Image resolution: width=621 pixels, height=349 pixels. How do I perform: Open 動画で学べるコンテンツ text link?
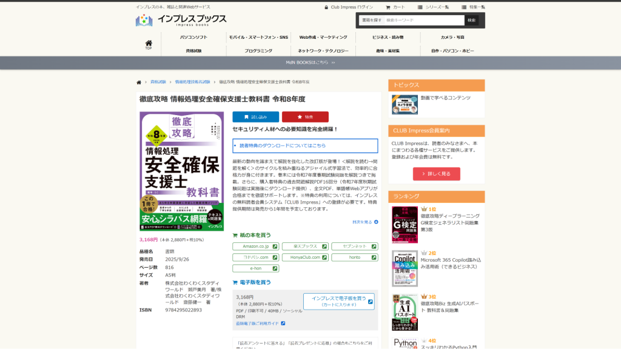[446, 98]
